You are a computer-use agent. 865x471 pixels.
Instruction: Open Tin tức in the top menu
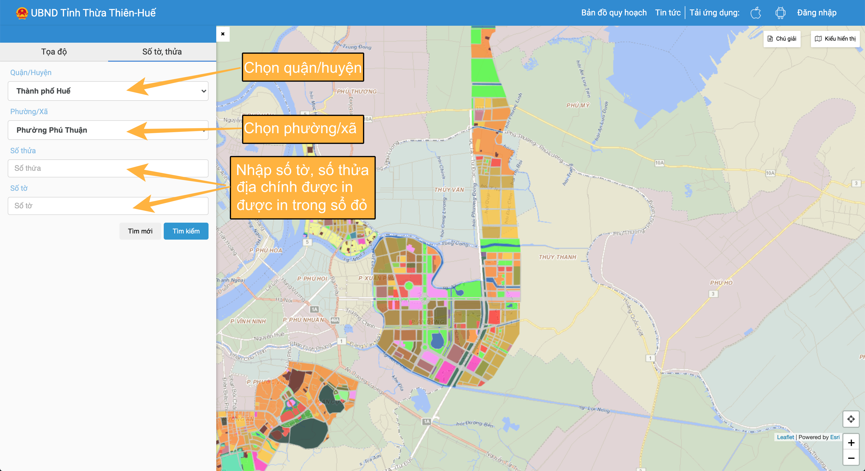[668, 13]
